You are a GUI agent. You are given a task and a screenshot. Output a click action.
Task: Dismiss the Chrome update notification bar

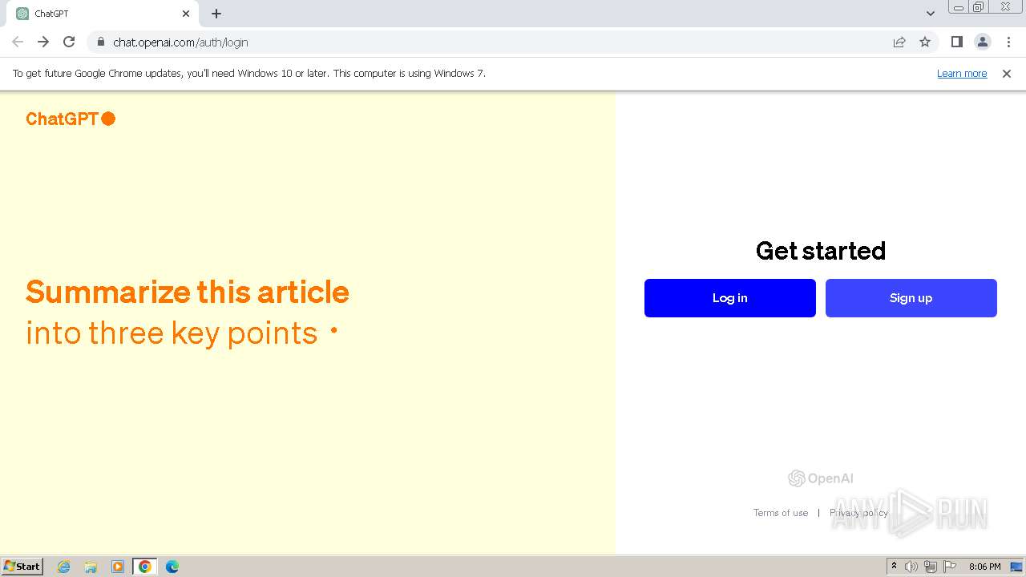[1007, 74]
